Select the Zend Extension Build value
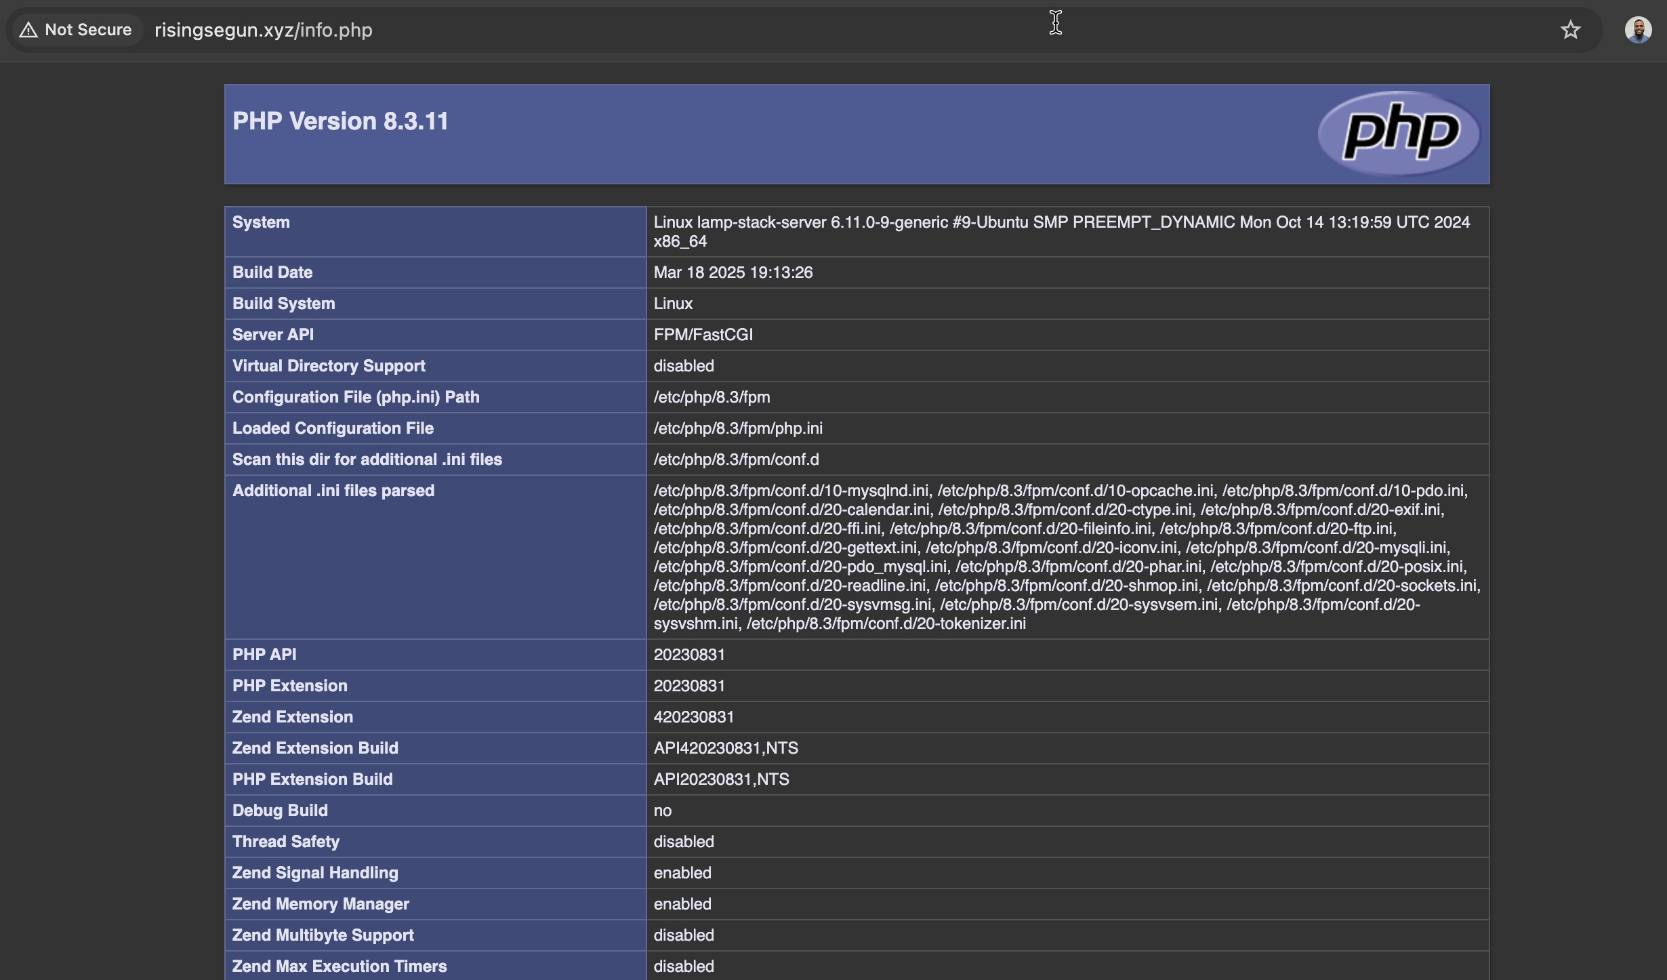The height and width of the screenshot is (980, 1667). (x=726, y=748)
